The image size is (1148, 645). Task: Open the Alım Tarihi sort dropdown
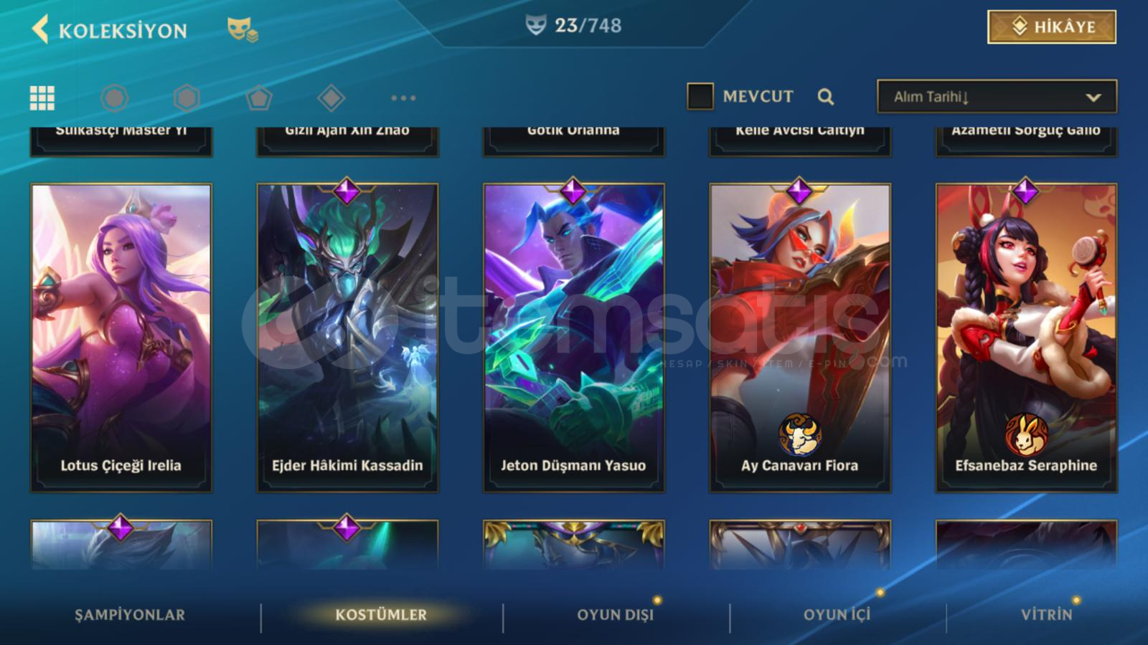[997, 97]
